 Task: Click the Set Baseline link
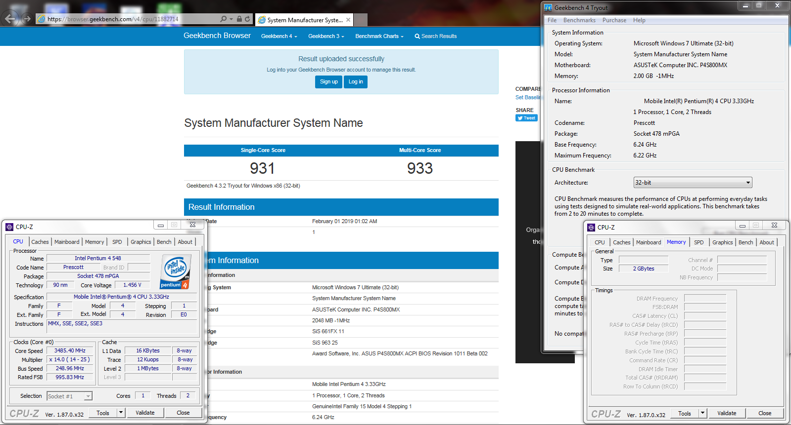click(528, 97)
